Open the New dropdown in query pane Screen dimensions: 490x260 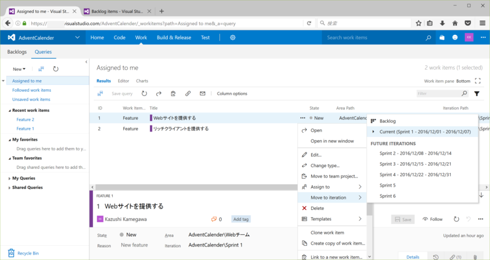coord(19,69)
